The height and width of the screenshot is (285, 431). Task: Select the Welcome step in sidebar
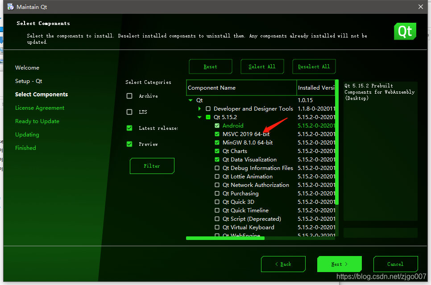(27, 68)
